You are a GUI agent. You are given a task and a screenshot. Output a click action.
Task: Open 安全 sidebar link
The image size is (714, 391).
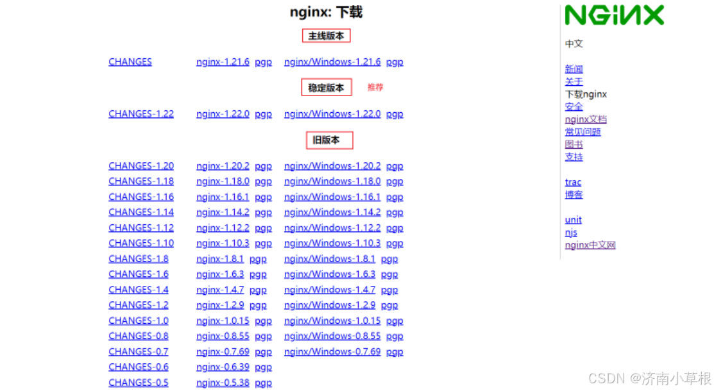pyautogui.click(x=574, y=107)
